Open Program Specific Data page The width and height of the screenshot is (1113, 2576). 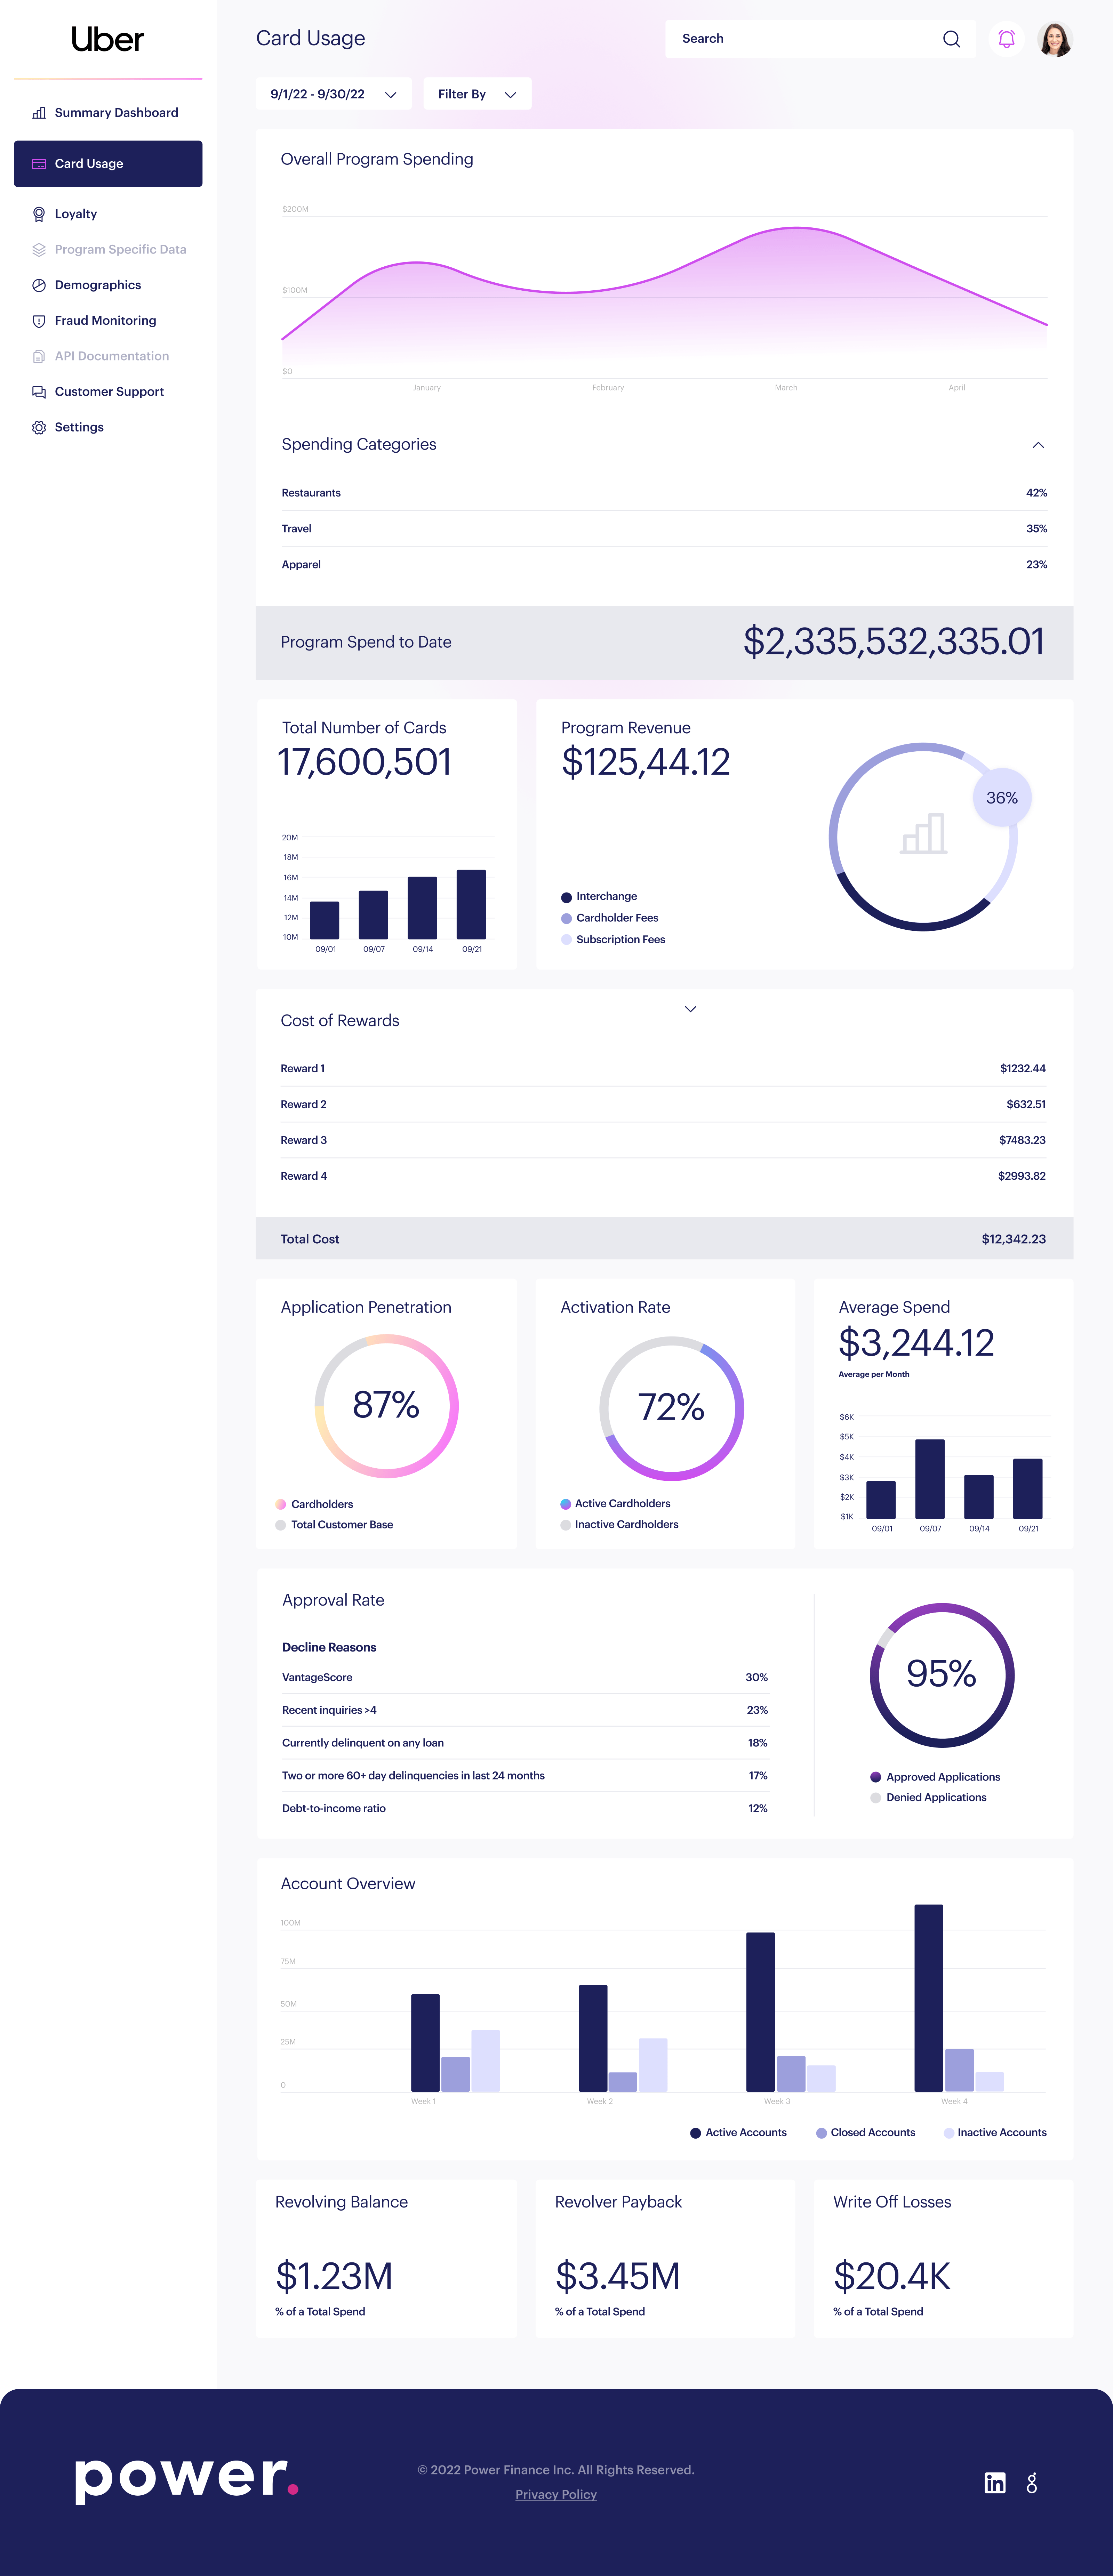108,250
